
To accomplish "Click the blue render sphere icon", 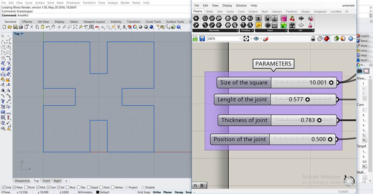I will pos(152,27).
